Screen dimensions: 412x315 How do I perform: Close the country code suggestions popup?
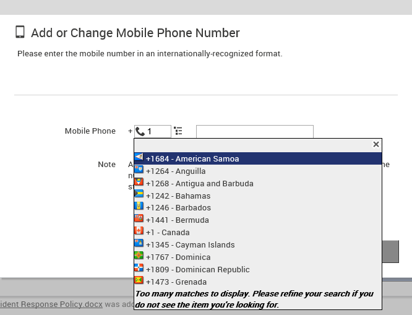[x=376, y=144]
